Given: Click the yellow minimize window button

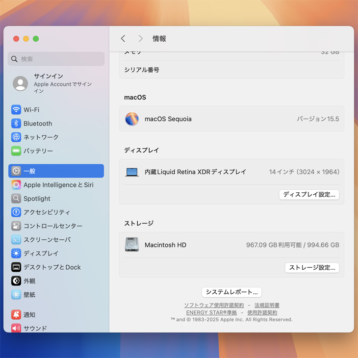Looking at the screenshot, I should pyautogui.click(x=26, y=39).
